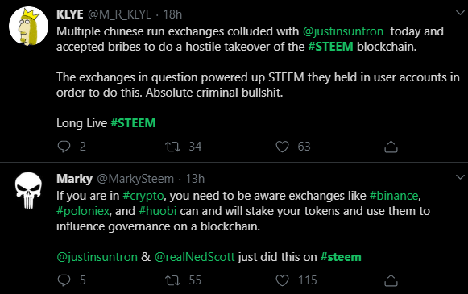
Task: Open the @MarkySteem handle
Action: (x=135, y=179)
